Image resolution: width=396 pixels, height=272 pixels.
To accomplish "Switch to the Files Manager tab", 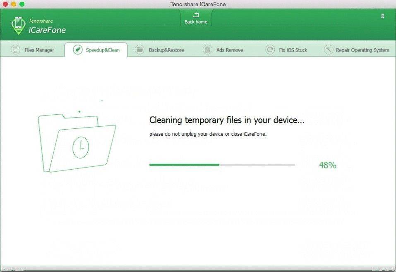I will 32,50.
